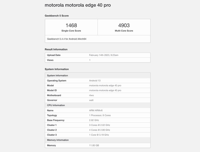Click the Motherboard rtwo value
The height and width of the screenshot is (152, 200).
91,95
